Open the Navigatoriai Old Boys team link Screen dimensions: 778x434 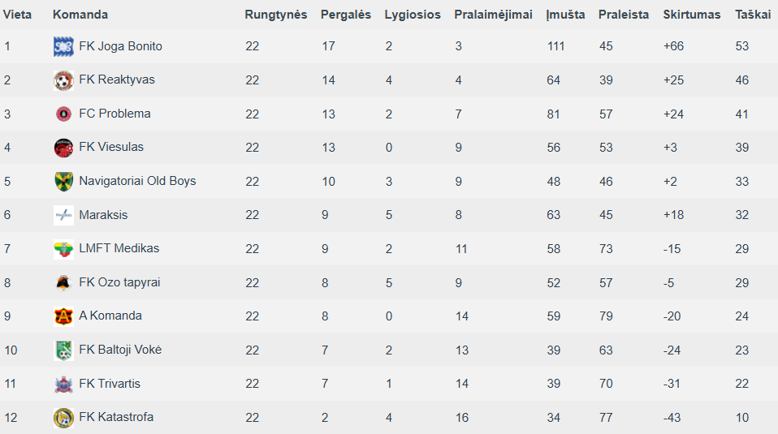pos(137,181)
